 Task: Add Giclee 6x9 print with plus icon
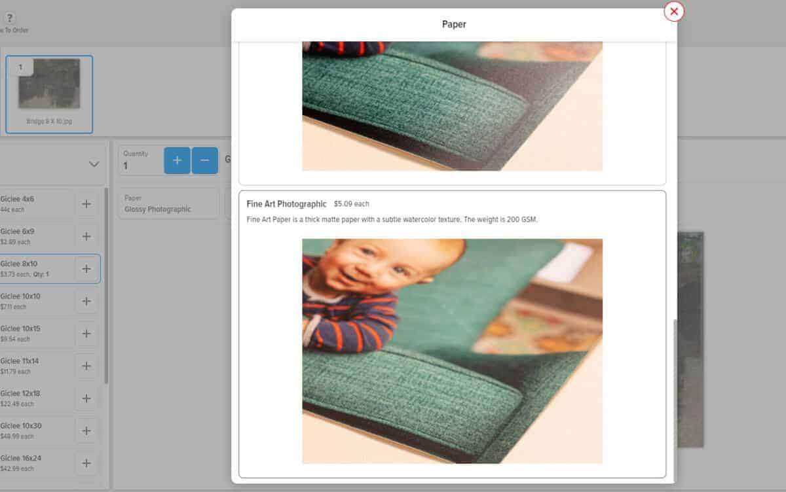point(86,236)
